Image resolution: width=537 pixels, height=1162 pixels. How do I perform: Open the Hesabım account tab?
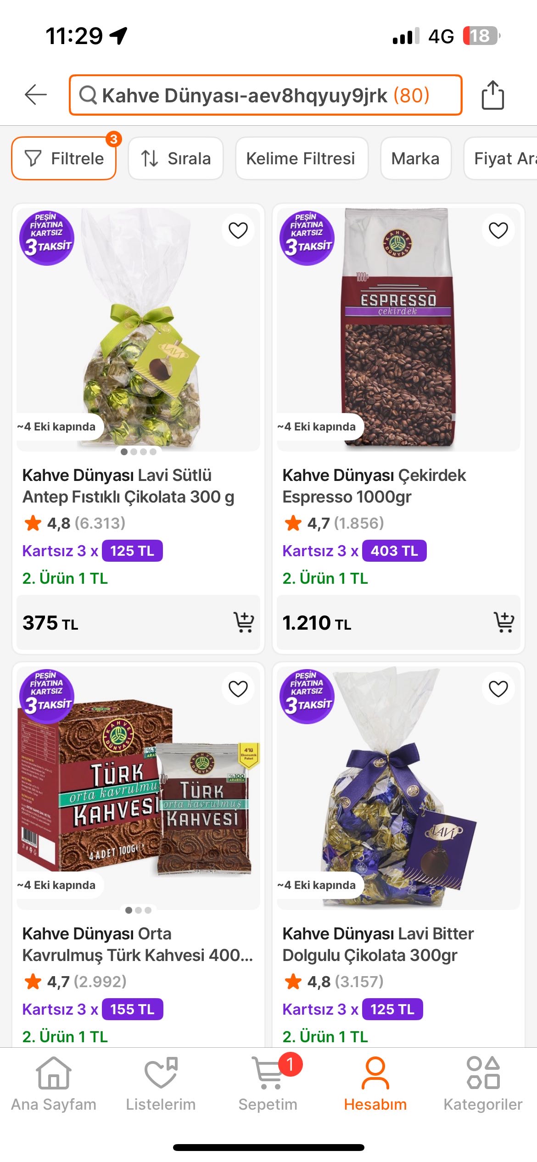375,1084
